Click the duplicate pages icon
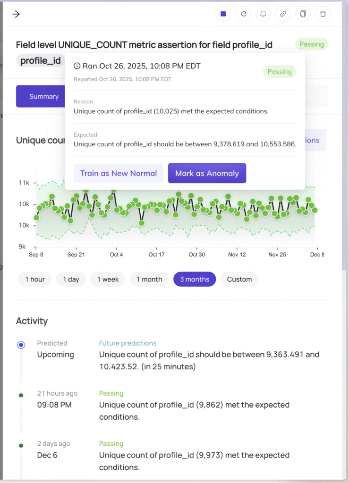The image size is (349, 483). click(x=303, y=14)
